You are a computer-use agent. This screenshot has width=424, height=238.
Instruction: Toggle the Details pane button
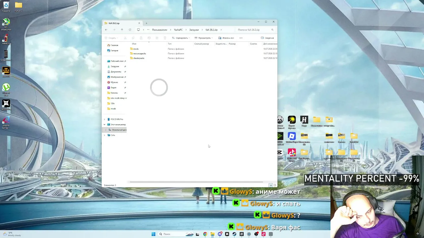coord(267,38)
